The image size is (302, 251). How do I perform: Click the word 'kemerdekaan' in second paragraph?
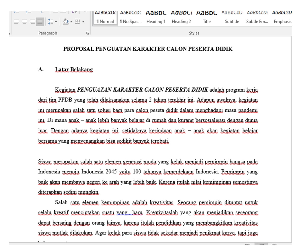(179, 172)
